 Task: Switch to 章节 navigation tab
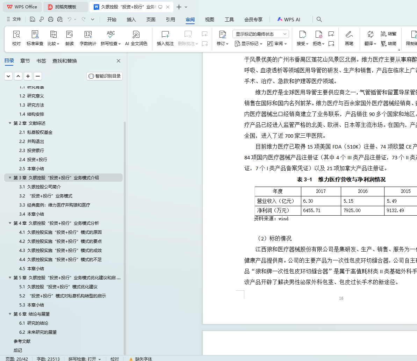click(x=25, y=61)
